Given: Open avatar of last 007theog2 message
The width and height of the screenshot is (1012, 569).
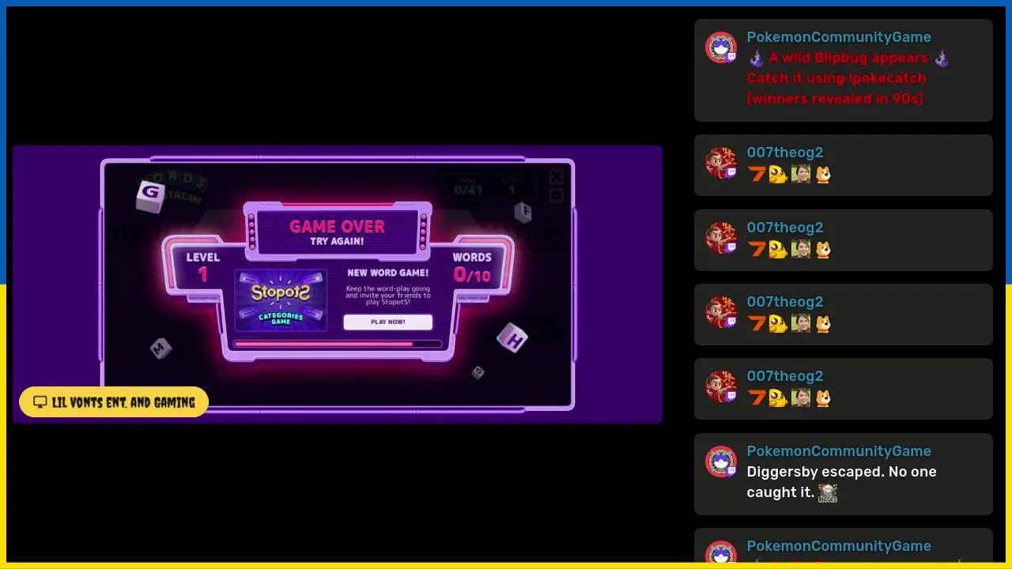Looking at the screenshot, I should click(721, 387).
